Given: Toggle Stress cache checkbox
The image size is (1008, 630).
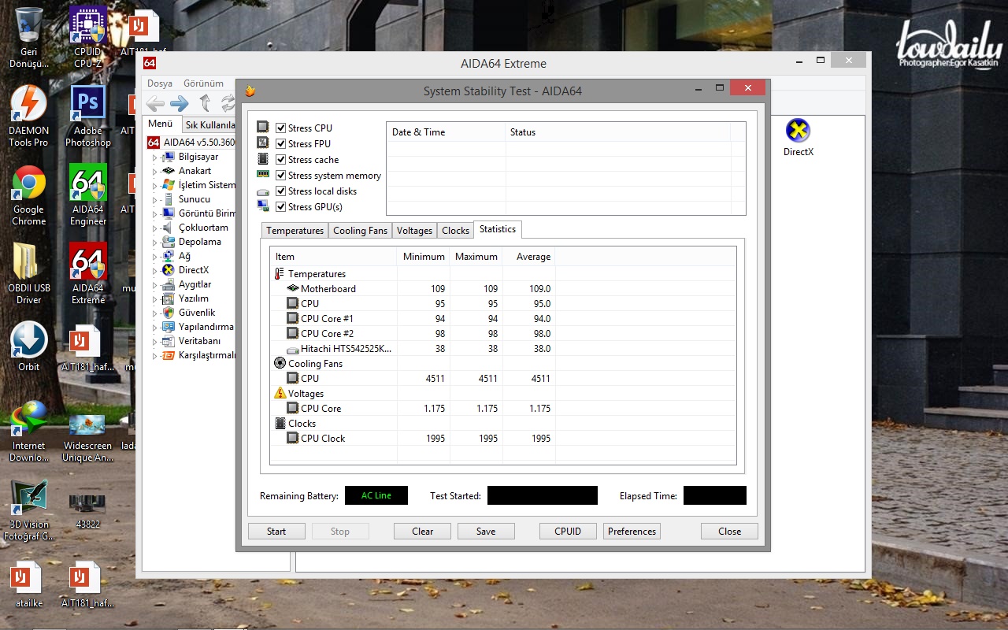Looking at the screenshot, I should 280,159.
